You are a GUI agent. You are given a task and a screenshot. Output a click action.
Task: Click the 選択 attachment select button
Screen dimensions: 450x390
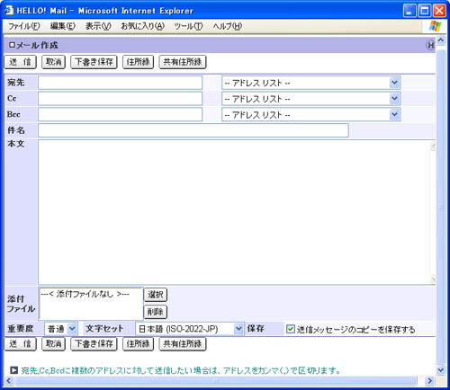click(x=156, y=295)
